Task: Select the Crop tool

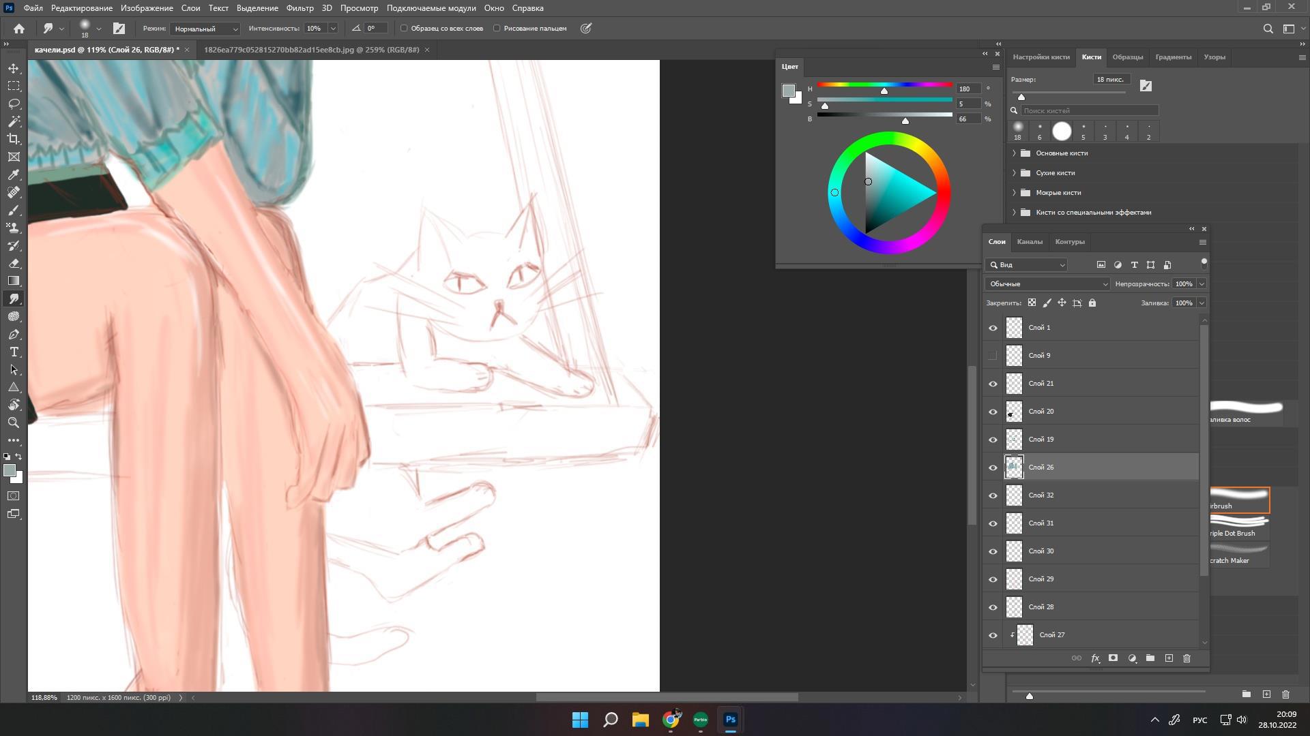Action: [14, 139]
